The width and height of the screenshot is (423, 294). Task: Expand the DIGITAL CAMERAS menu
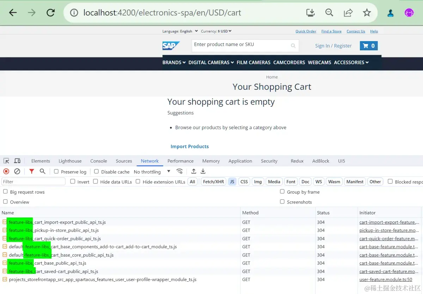point(211,62)
